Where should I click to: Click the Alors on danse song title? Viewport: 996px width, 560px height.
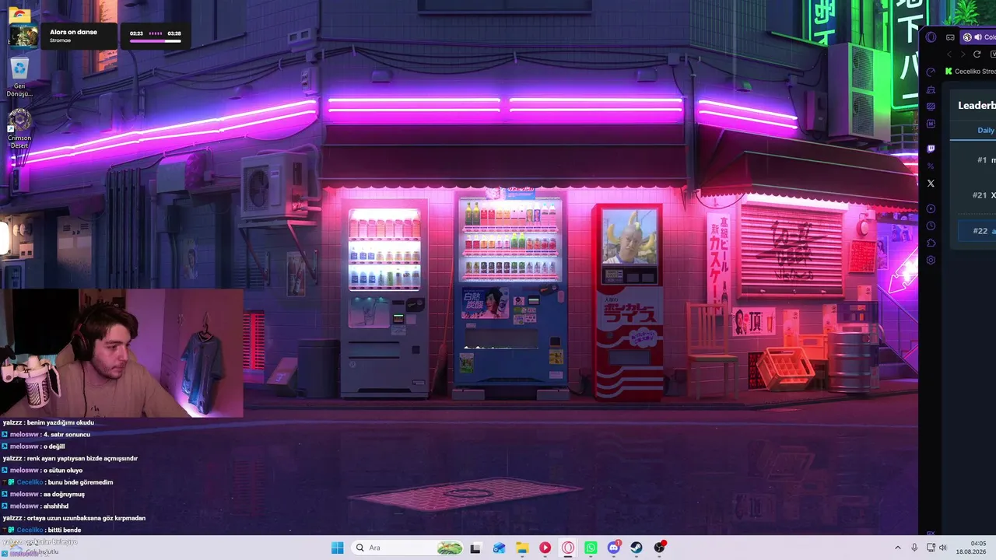73,32
